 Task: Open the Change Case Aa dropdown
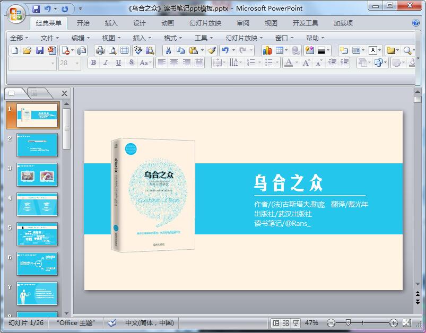[x=145, y=63]
